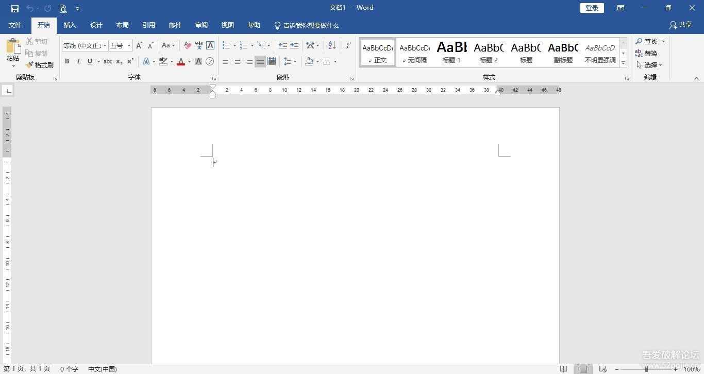Image resolution: width=704 pixels, height=374 pixels.
Task: Click the sort A-Z icon
Action: 332,45
